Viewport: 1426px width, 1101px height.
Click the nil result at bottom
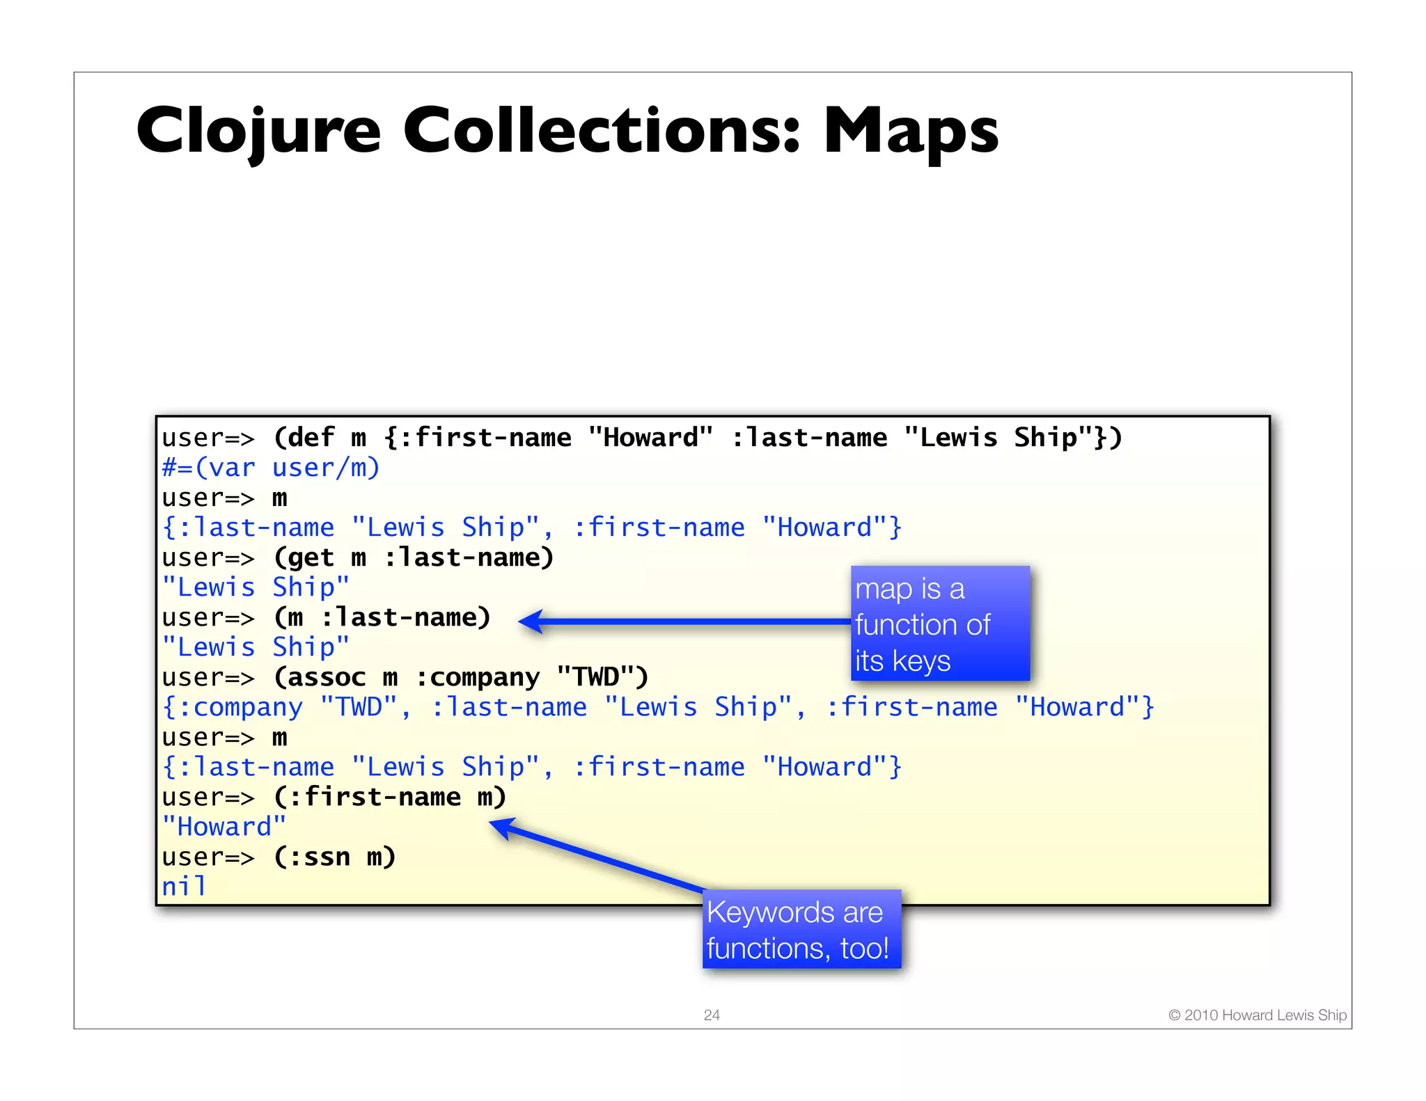point(184,887)
